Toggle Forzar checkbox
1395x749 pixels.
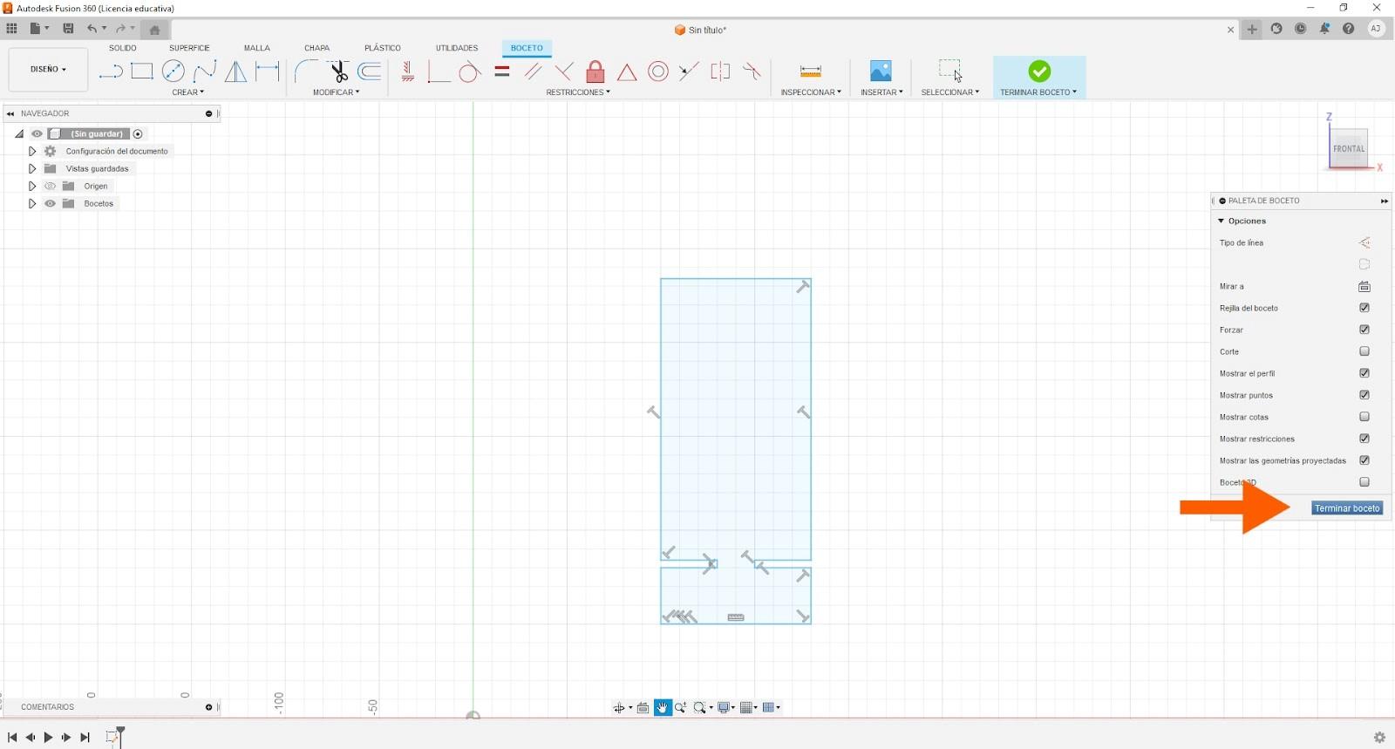click(x=1364, y=330)
